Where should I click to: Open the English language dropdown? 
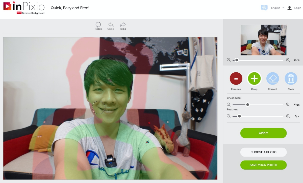click(x=277, y=8)
